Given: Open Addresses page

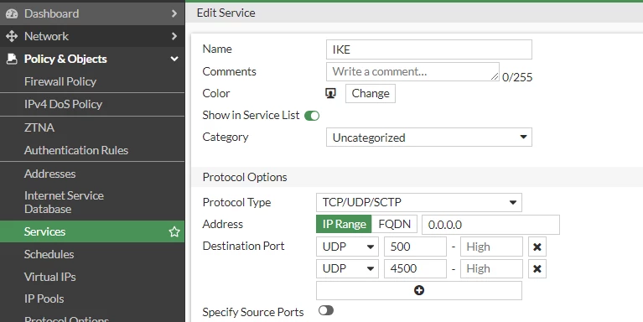Looking at the screenshot, I should [50, 174].
